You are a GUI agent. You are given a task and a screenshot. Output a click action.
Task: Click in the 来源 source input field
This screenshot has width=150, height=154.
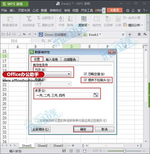coord(64,95)
